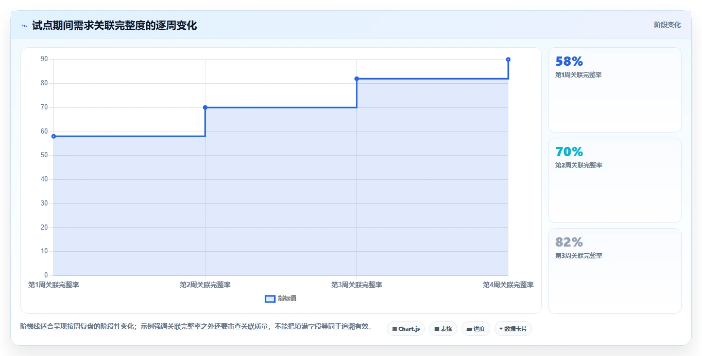Image resolution: width=702 pixels, height=356 pixels.
Task: Click the week 4 data point at 90
Action: 508,60
